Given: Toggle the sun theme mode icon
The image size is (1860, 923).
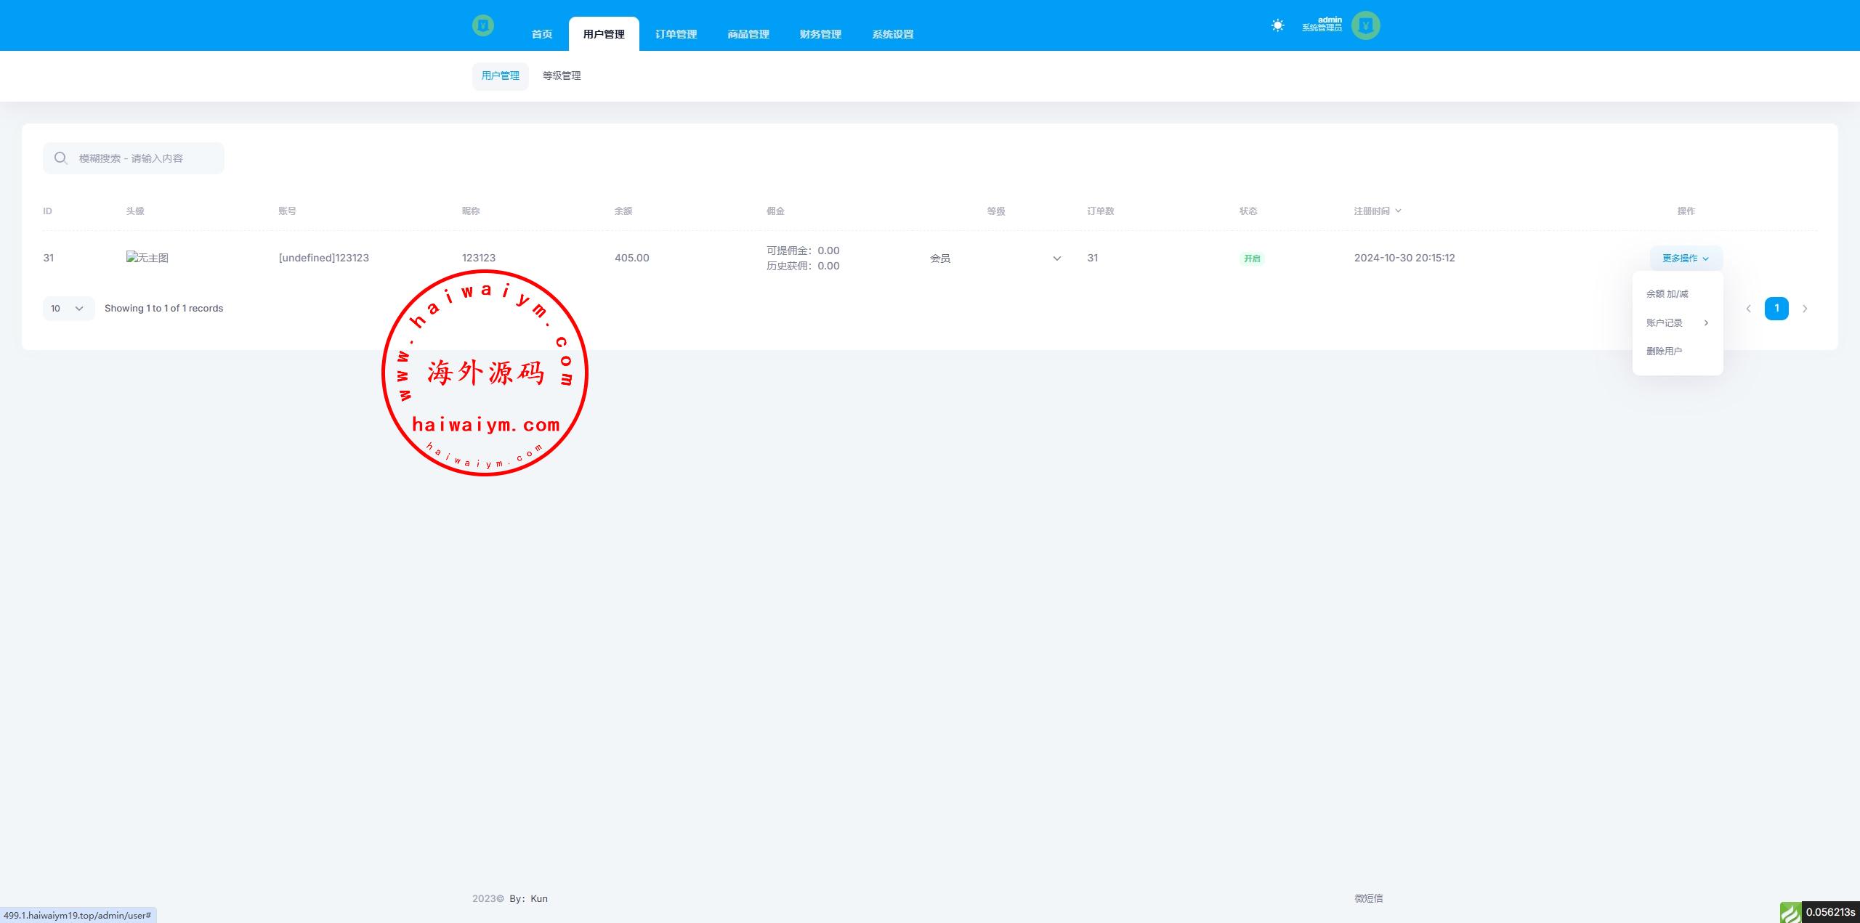Looking at the screenshot, I should 1277,25.
